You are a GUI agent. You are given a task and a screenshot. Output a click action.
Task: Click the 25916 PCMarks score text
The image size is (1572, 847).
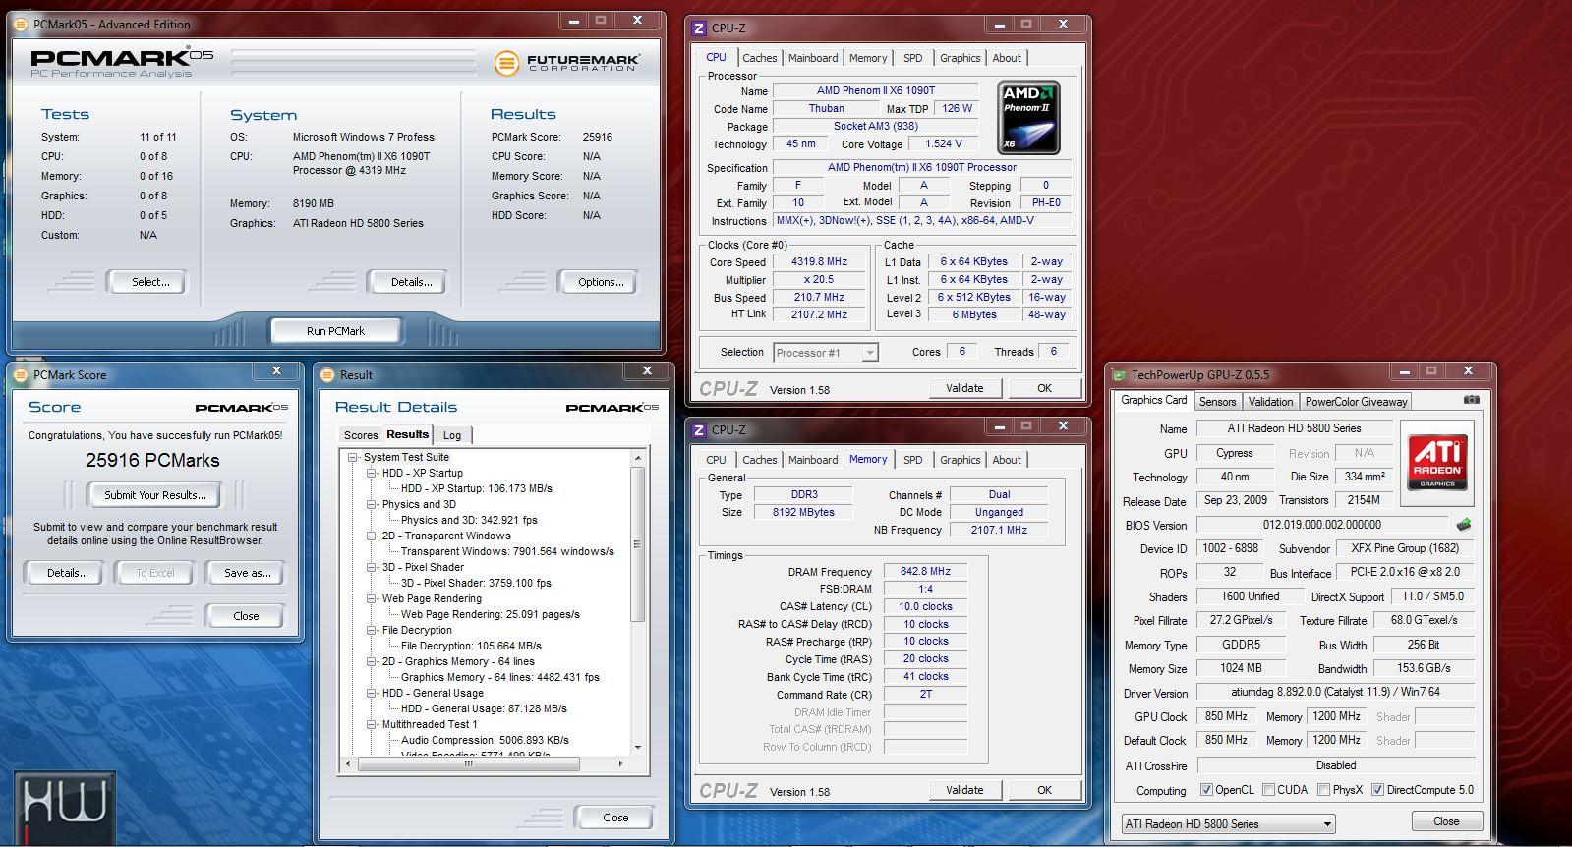tap(152, 460)
